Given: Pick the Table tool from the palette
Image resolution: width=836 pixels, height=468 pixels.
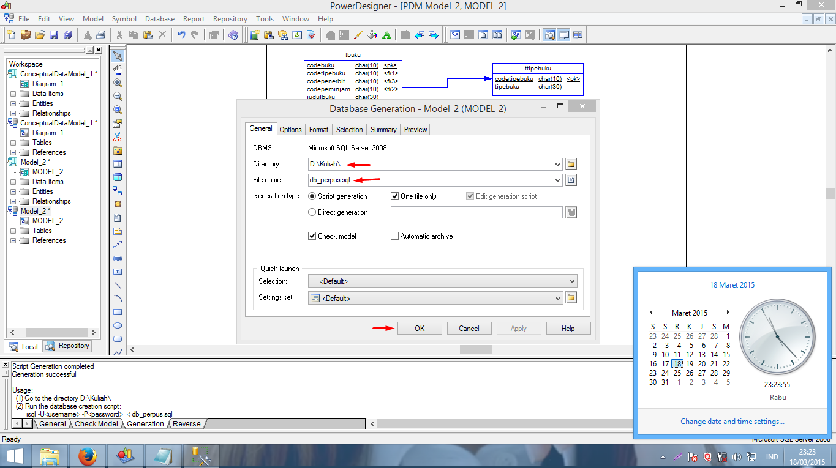Looking at the screenshot, I should 117,163.
